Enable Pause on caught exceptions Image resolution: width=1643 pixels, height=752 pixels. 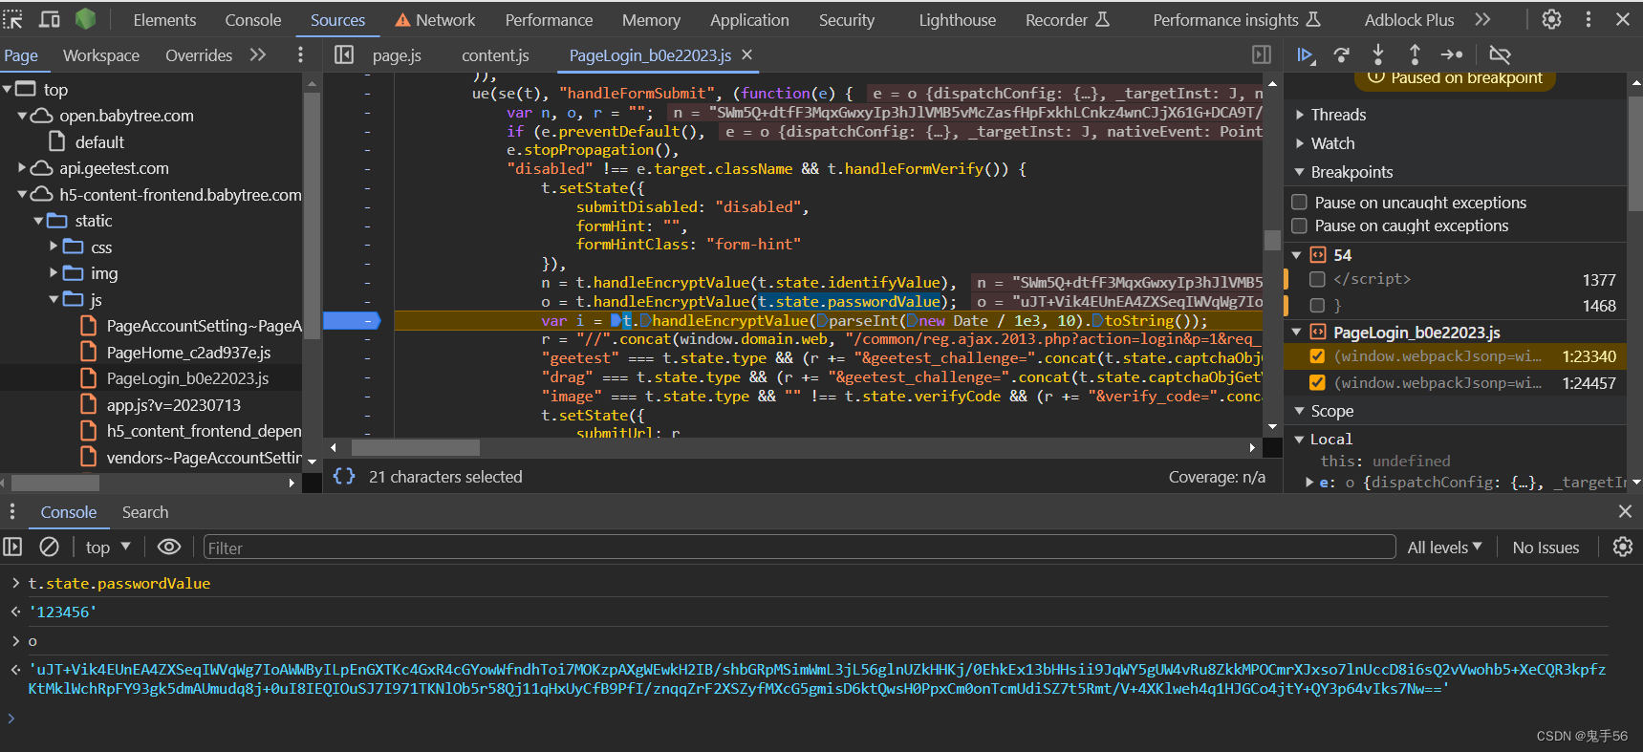click(x=1300, y=226)
